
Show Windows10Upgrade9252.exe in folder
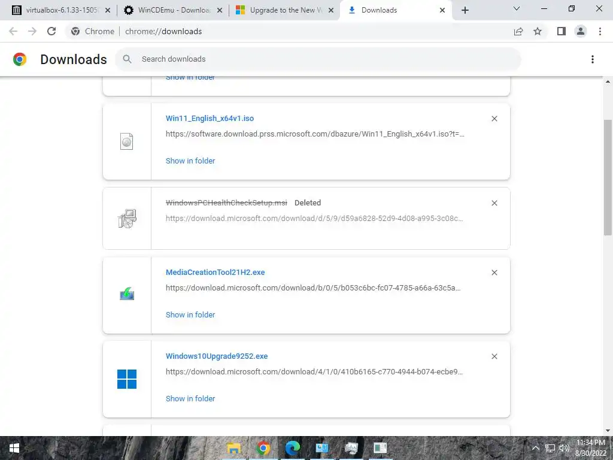point(190,398)
